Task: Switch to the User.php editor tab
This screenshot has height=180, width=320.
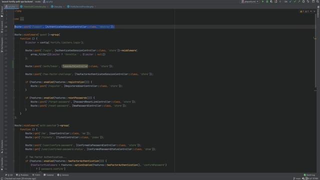Action: click(57, 6)
